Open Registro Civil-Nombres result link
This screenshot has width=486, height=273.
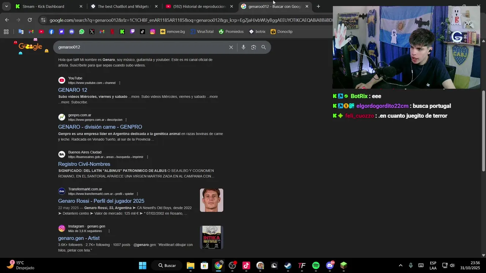84,164
